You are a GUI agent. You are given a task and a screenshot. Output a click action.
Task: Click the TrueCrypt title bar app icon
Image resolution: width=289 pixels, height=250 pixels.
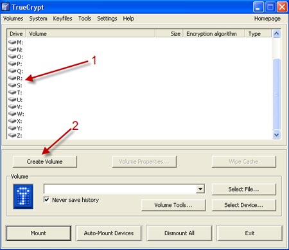click(6, 7)
